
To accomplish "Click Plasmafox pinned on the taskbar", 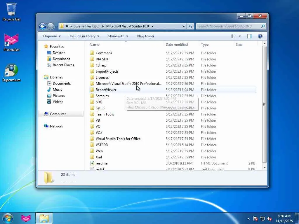I will tap(26, 218).
